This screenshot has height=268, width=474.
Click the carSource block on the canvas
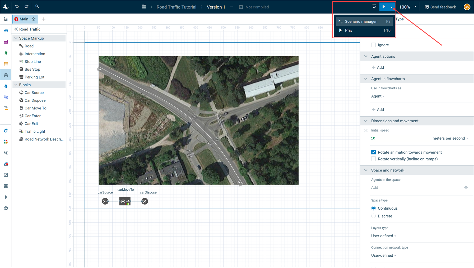[x=105, y=201]
